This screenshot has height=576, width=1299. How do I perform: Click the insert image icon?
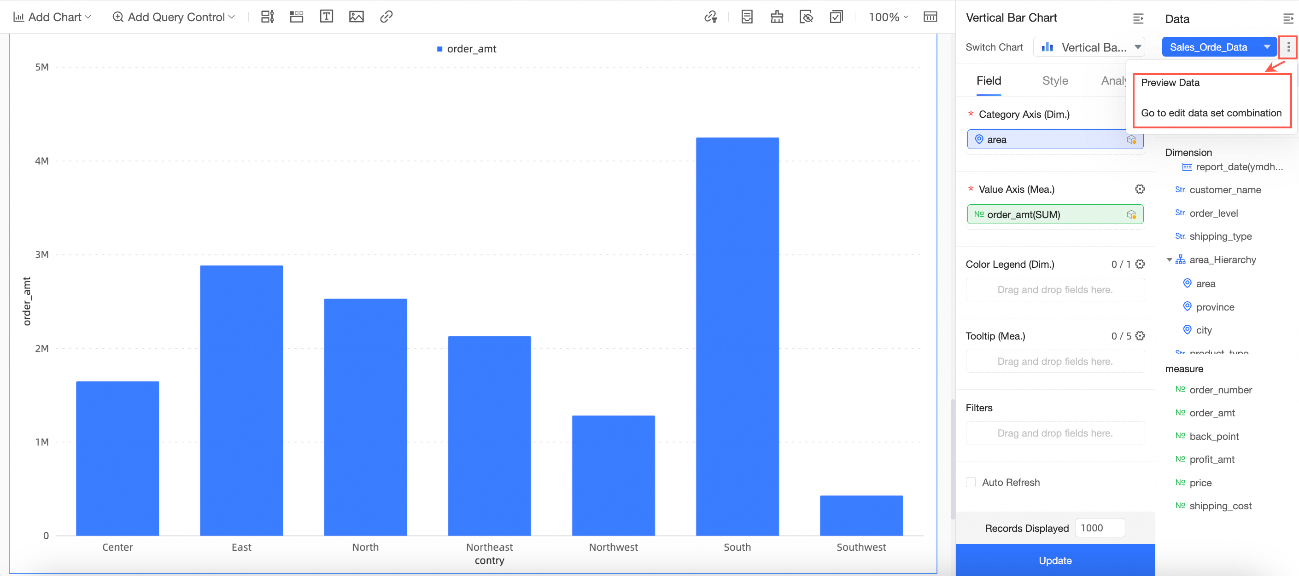pos(356,17)
